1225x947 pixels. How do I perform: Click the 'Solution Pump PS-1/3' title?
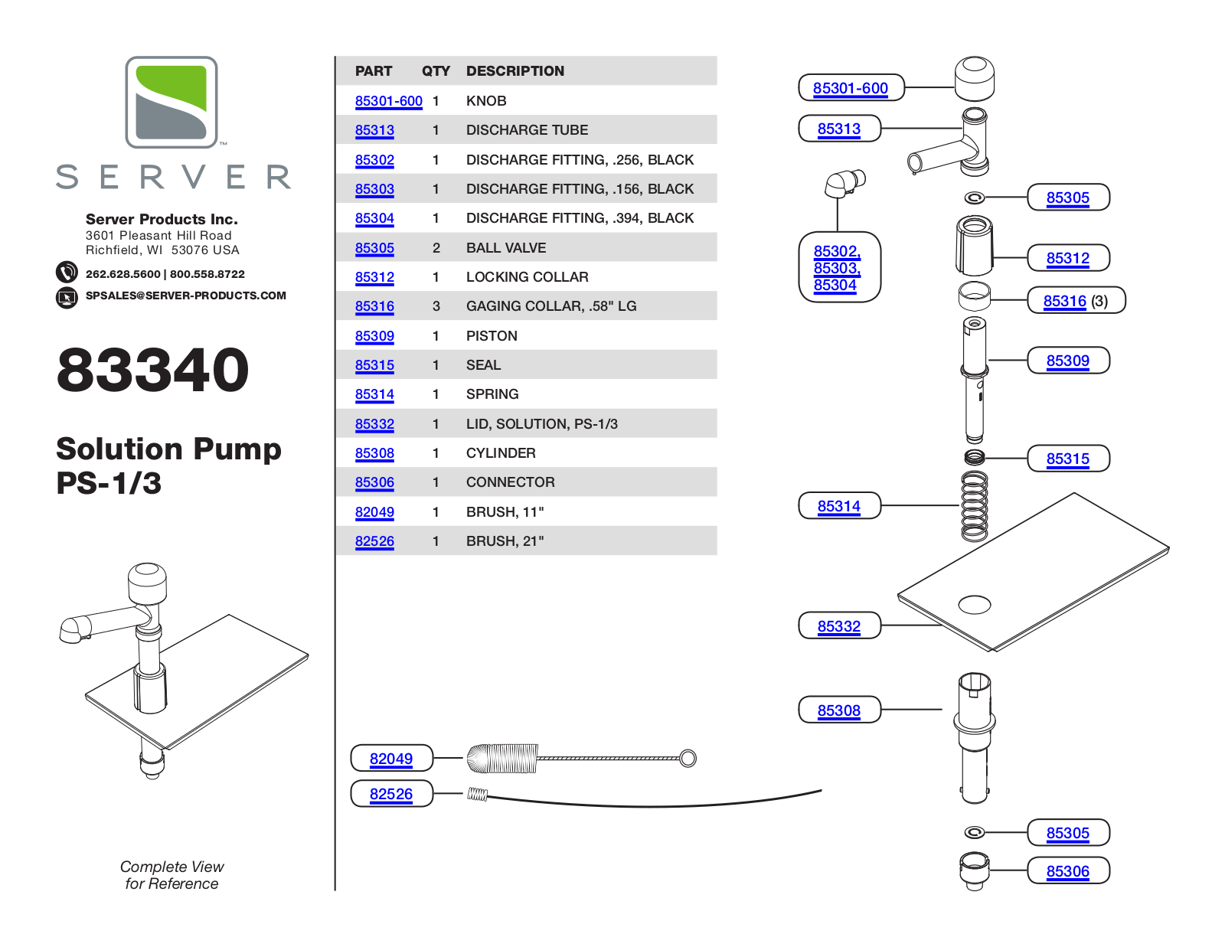tap(169, 465)
